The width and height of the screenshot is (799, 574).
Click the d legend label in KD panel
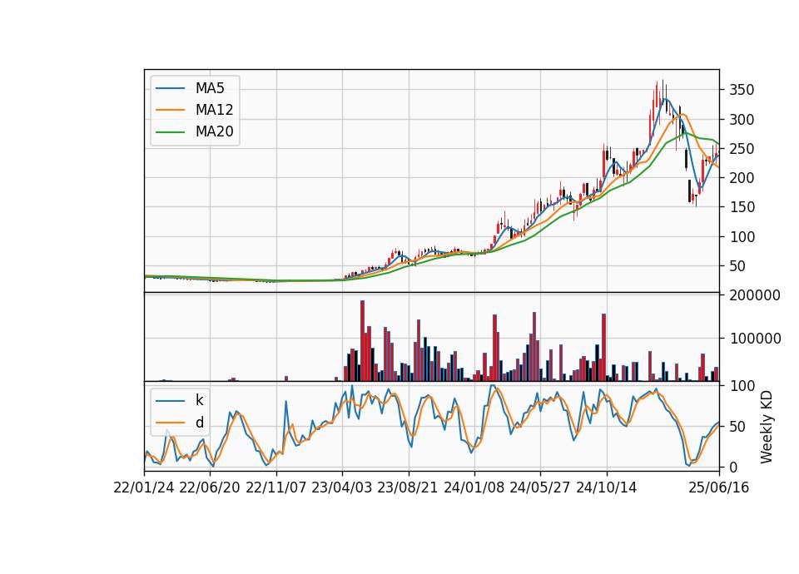coord(199,423)
